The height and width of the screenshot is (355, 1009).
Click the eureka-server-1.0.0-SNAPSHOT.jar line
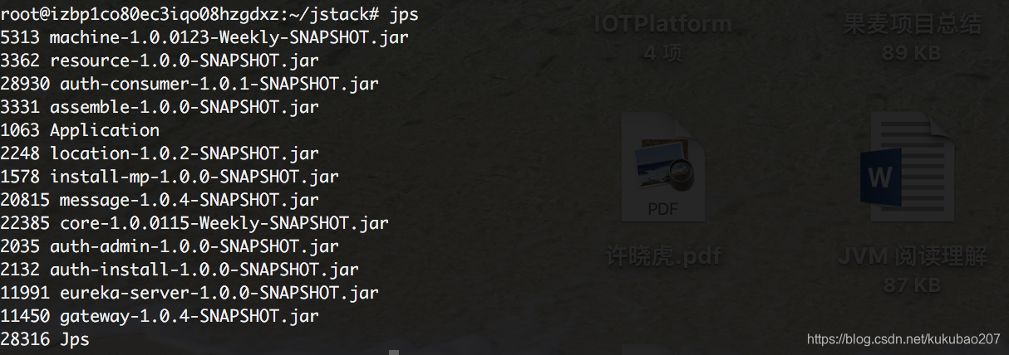[189, 293]
